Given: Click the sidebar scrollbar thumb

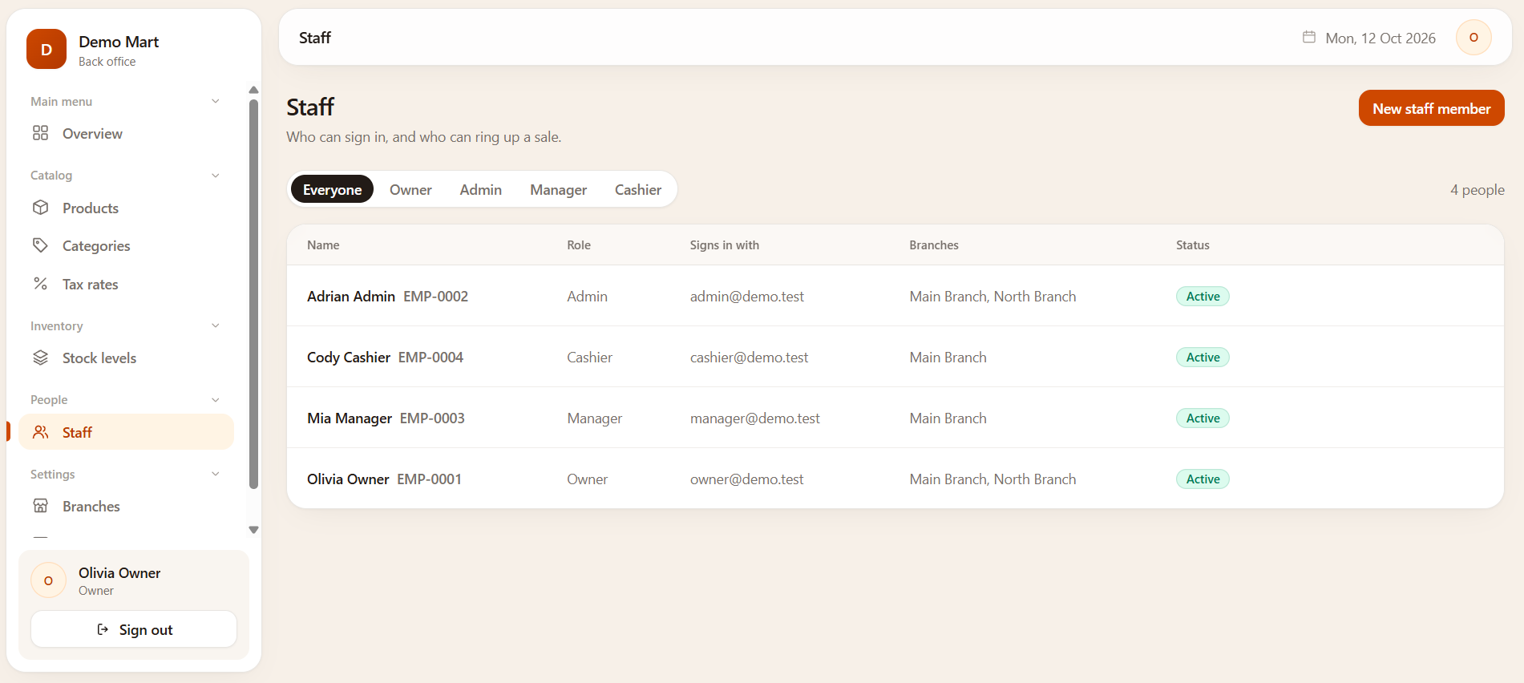Looking at the screenshot, I should point(253,293).
